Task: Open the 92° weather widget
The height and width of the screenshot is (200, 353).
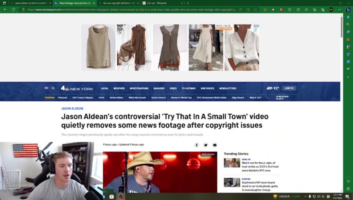Action: pyautogui.click(x=273, y=88)
